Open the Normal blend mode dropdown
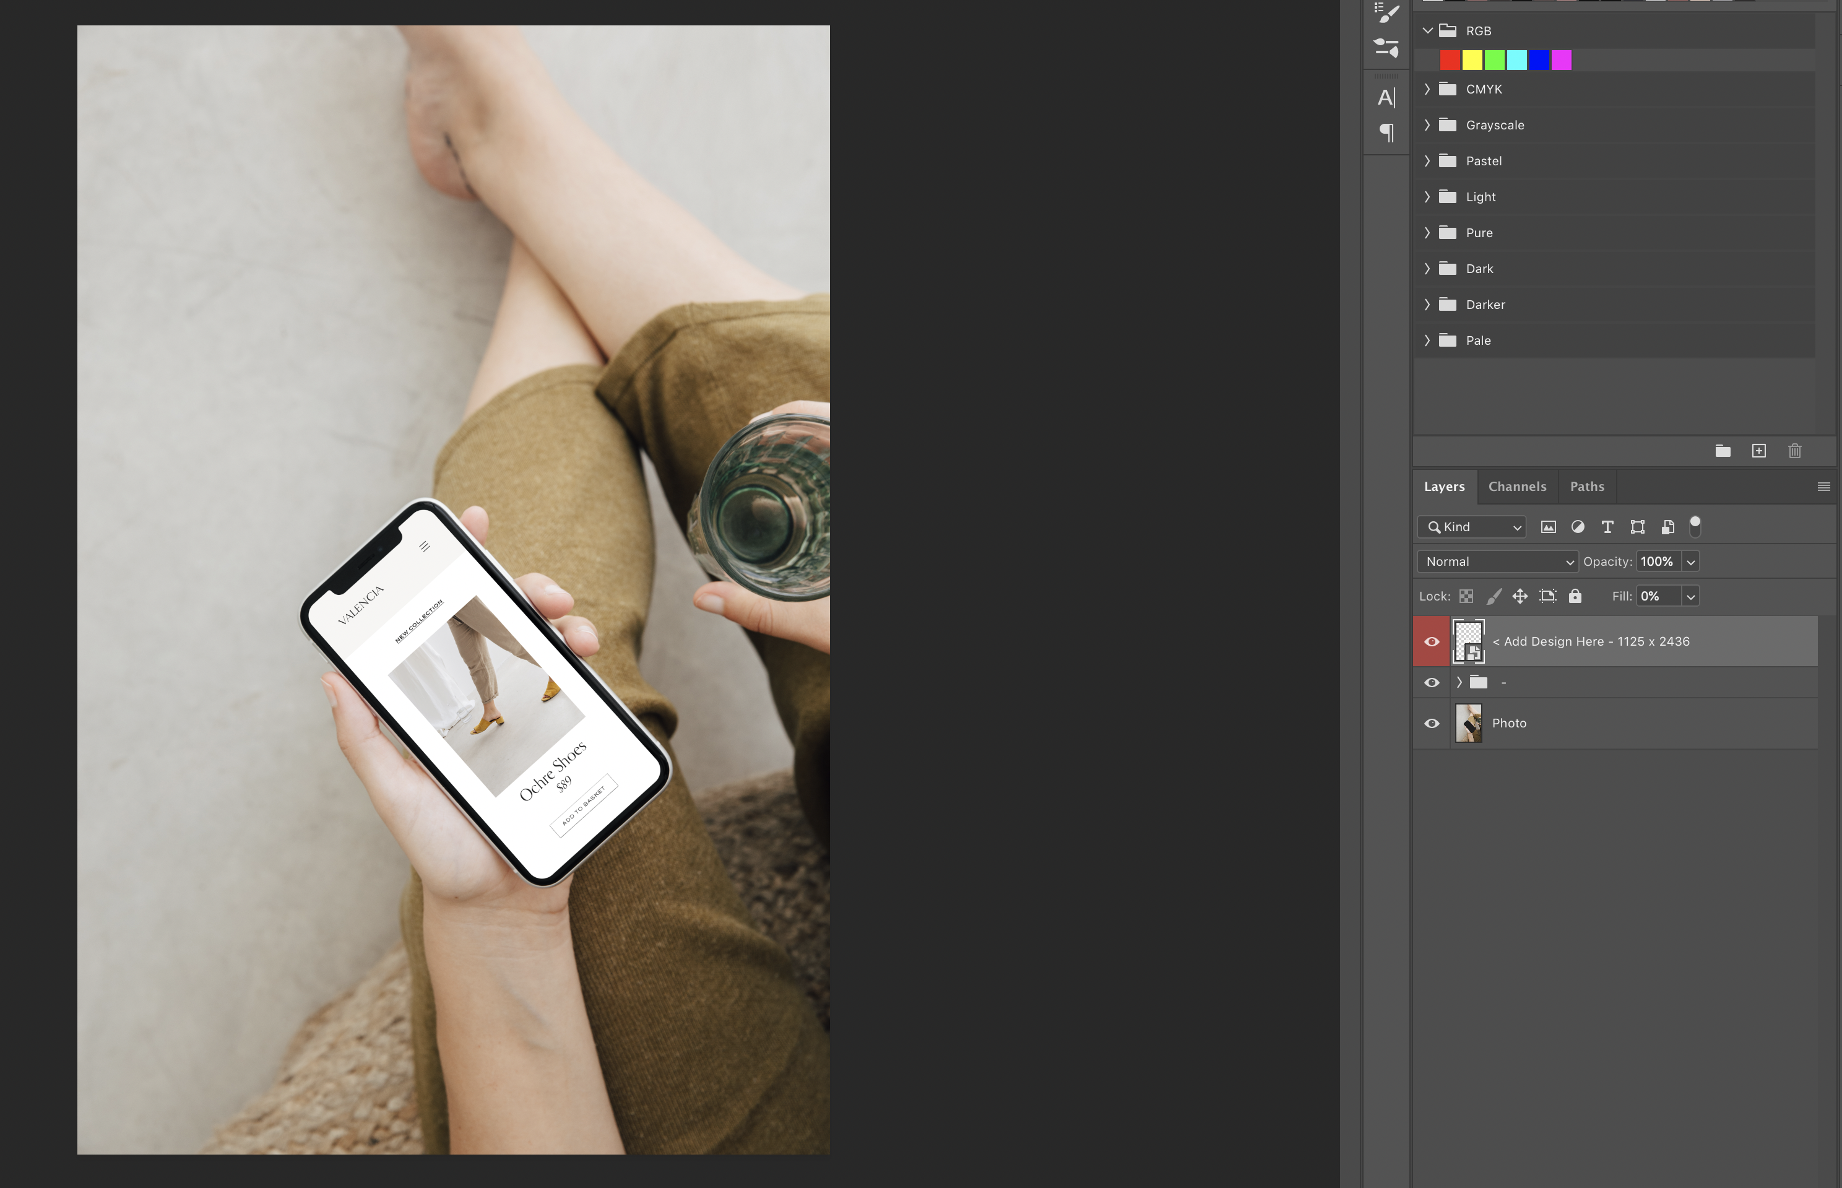 (x=1497, y=561)
